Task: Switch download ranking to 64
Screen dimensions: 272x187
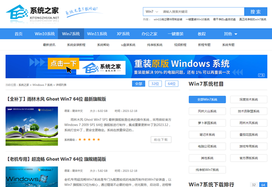Action: pyautogui.click(x=263, y=185)
